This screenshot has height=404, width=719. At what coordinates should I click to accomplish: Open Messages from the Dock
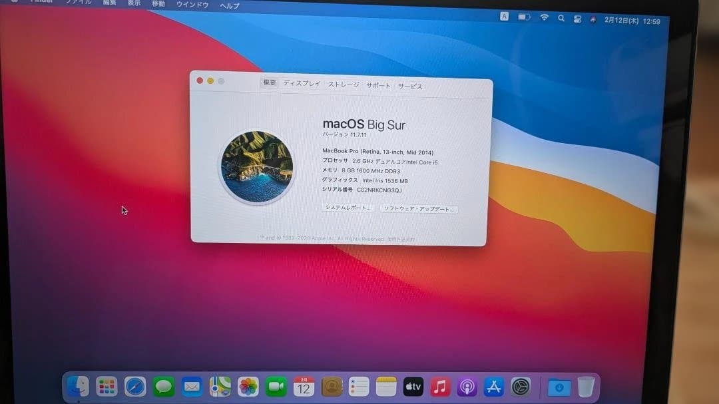164,387
